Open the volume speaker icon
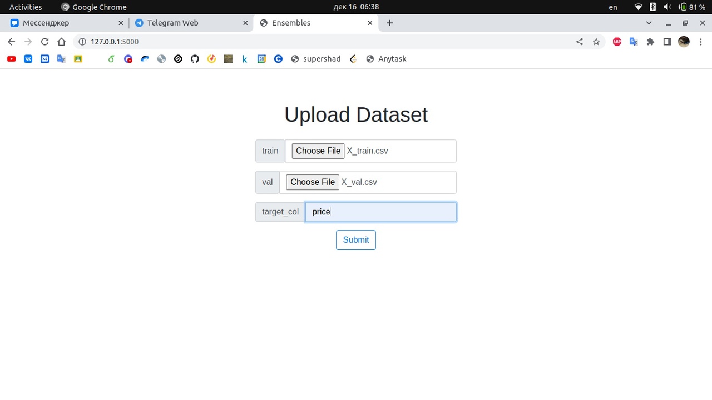Screen dimensions: 712x400 coord(667,7)
